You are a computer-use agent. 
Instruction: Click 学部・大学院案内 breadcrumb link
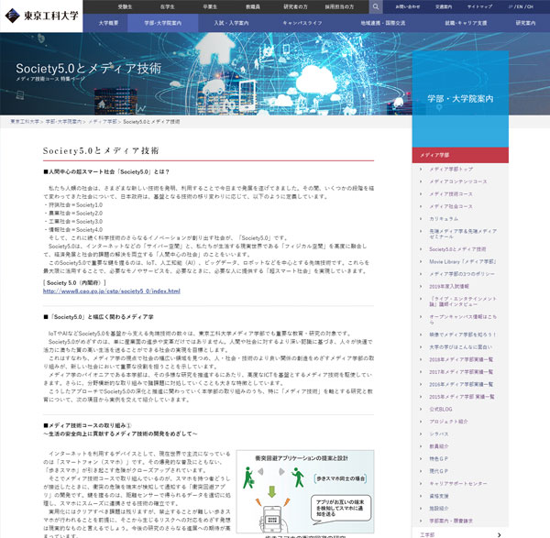click(63, 122)
